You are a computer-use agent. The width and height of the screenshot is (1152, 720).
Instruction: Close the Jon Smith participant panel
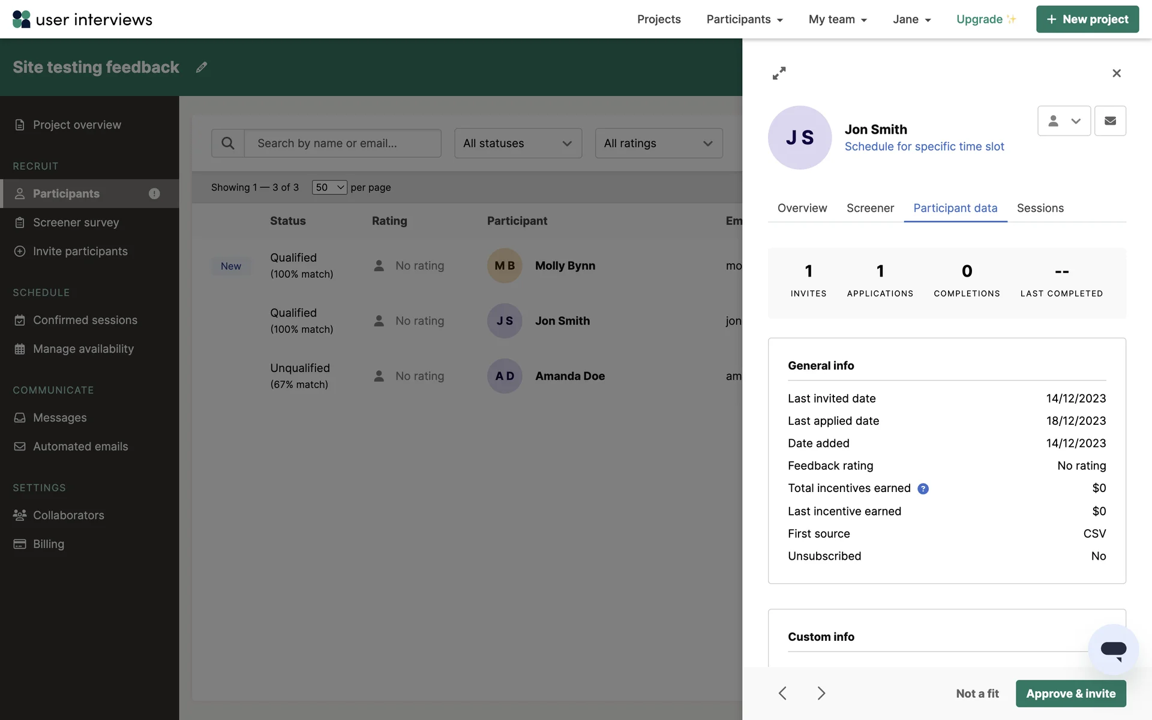(1116, 73)
